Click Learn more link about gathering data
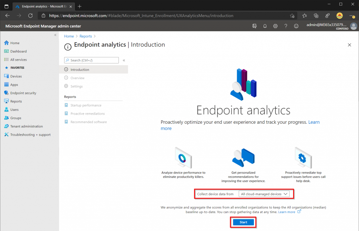 pos(287,212)
